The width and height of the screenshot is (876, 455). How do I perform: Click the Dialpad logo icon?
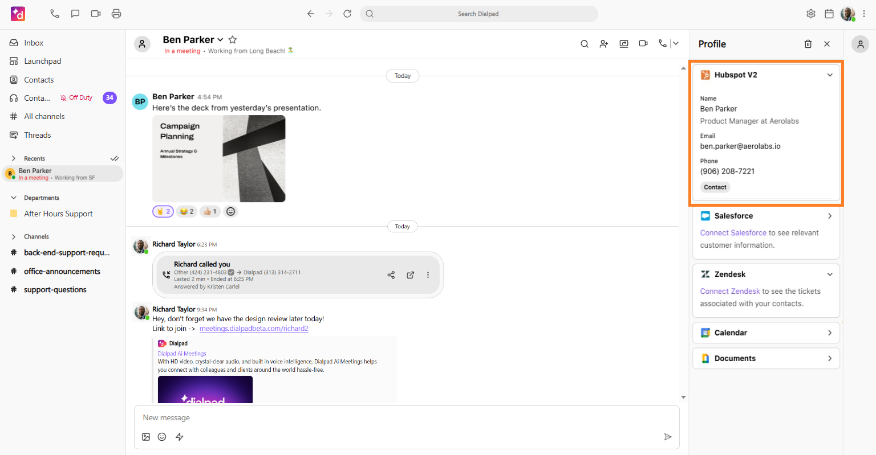tap(18, 14)
